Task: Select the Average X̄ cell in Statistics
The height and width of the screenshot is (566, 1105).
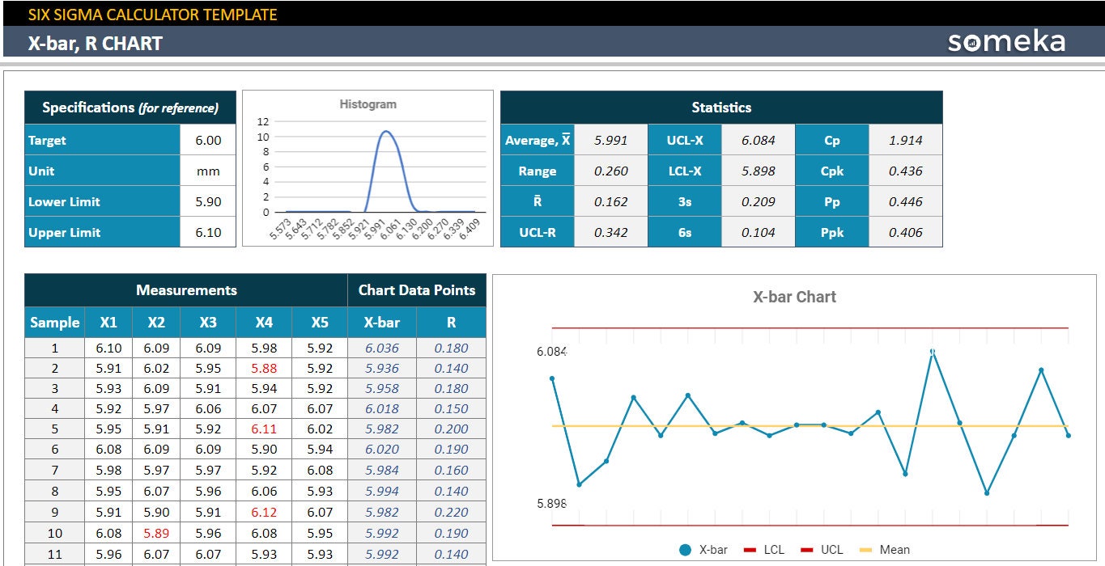Action: click(x=537, y=139)
